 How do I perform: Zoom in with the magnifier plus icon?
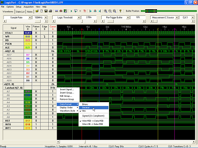pyautogui.click(x=106, y=11)
